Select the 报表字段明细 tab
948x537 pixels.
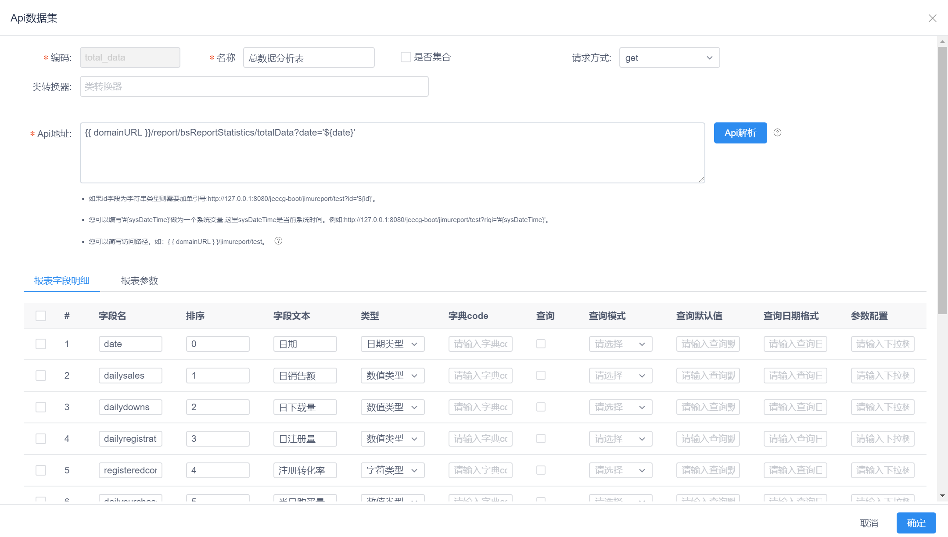[x=62, y=281]
